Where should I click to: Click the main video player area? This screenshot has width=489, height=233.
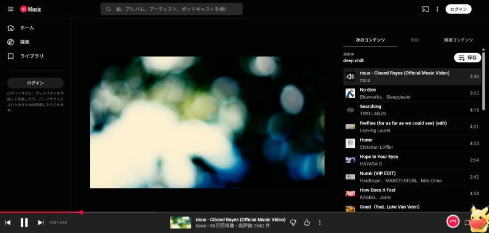(x=207, y=122)
